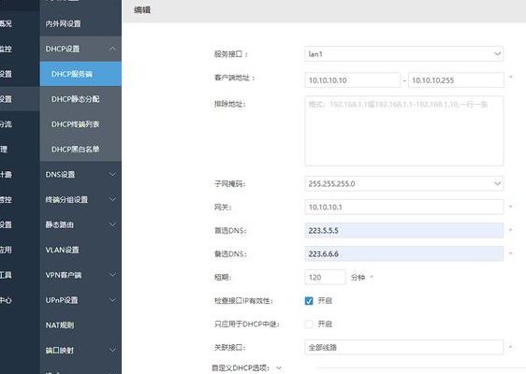The width and height of the screenshot is (526, 374).
Task: Expand the 终端分组设置 chevron
Action: (112, 199)
